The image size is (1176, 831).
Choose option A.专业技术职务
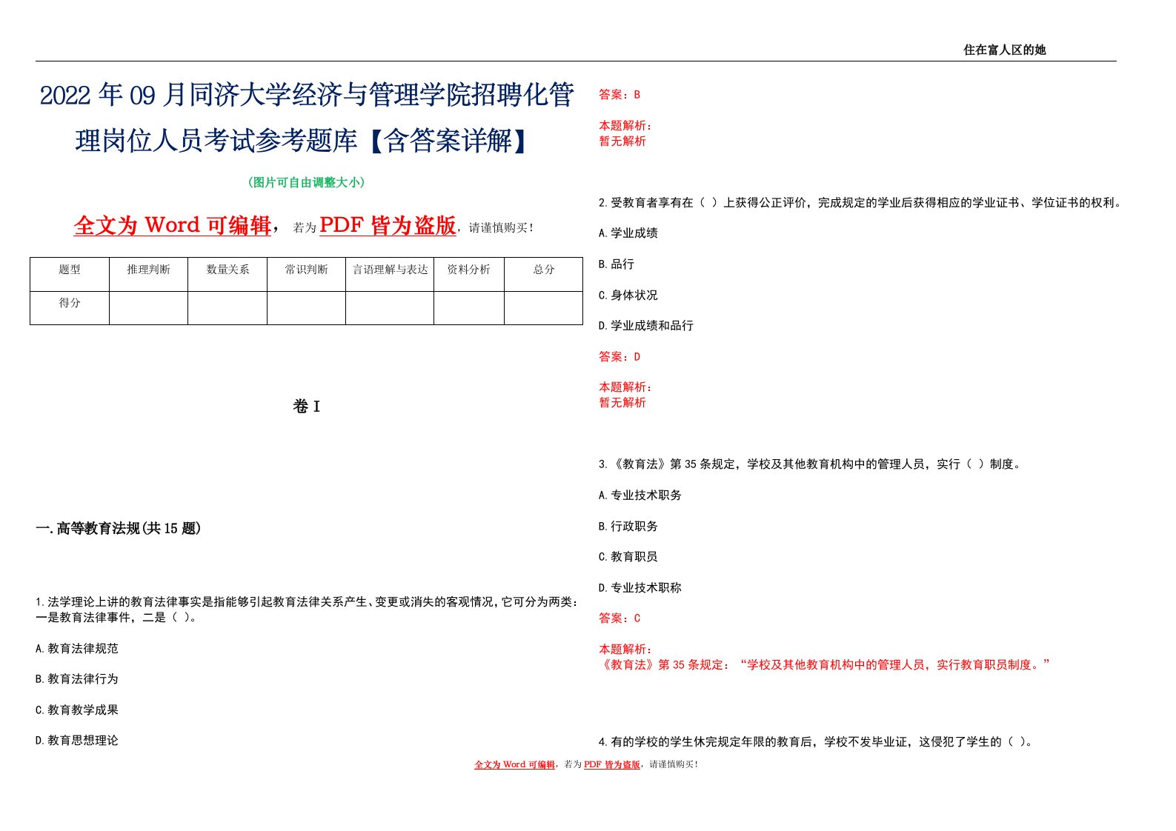(x=640, y=495)
